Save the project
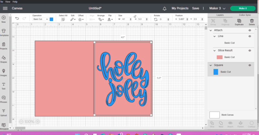The width and height of the screenshot is (259, 135). point(196,8)
